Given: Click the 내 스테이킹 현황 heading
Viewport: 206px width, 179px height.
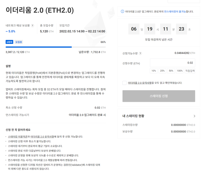Looking at the screenshot, I should (133, 116).
